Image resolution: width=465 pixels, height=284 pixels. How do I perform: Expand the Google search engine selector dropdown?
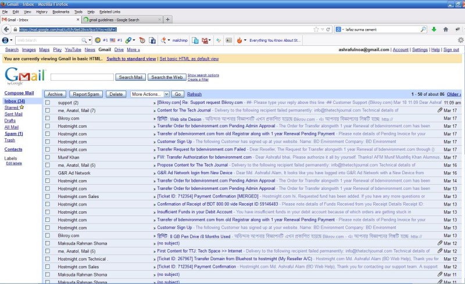click(340, 29)
